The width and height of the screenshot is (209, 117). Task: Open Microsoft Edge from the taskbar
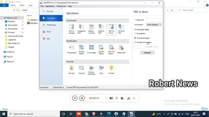[x=109, y=114]
